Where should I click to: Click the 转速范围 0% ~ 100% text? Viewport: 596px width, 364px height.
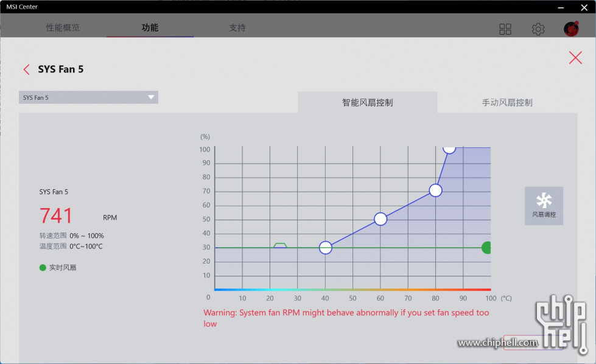(x=71, y=236)
